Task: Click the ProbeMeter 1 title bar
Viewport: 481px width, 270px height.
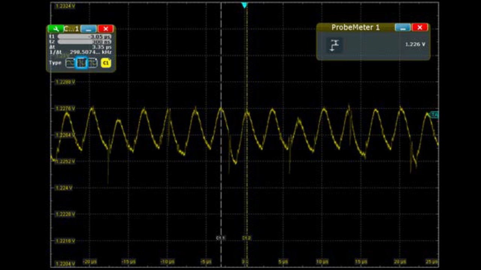Action: point(355,27)
